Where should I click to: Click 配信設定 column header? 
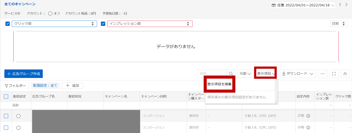tap(19, 97)
